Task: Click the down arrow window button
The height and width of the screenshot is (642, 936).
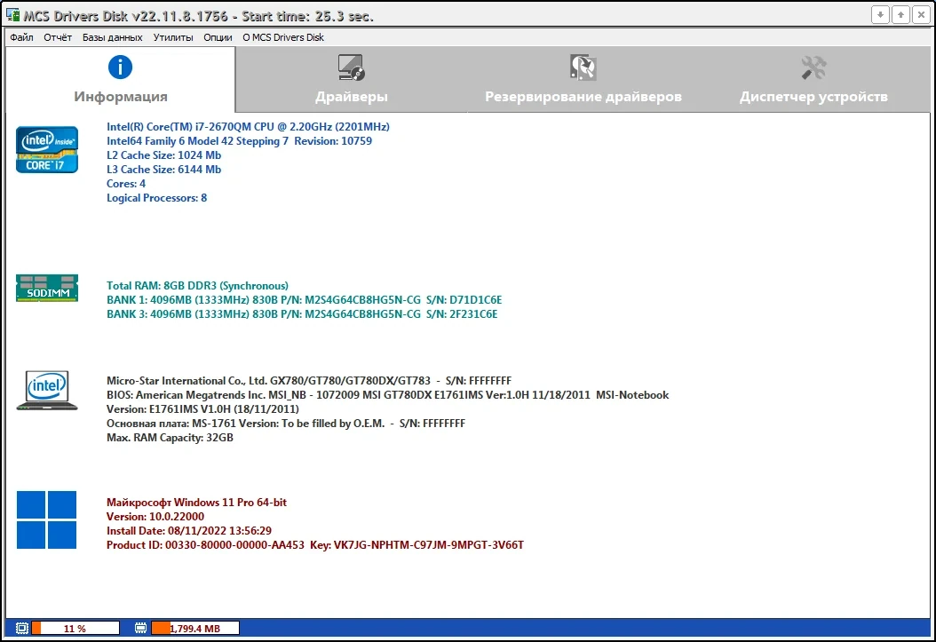Action: tap(880, 15)
